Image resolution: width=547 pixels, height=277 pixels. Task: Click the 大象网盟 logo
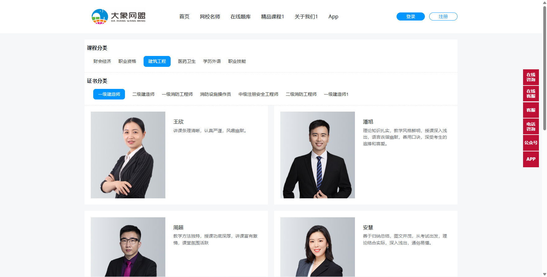tap(118, 16)
